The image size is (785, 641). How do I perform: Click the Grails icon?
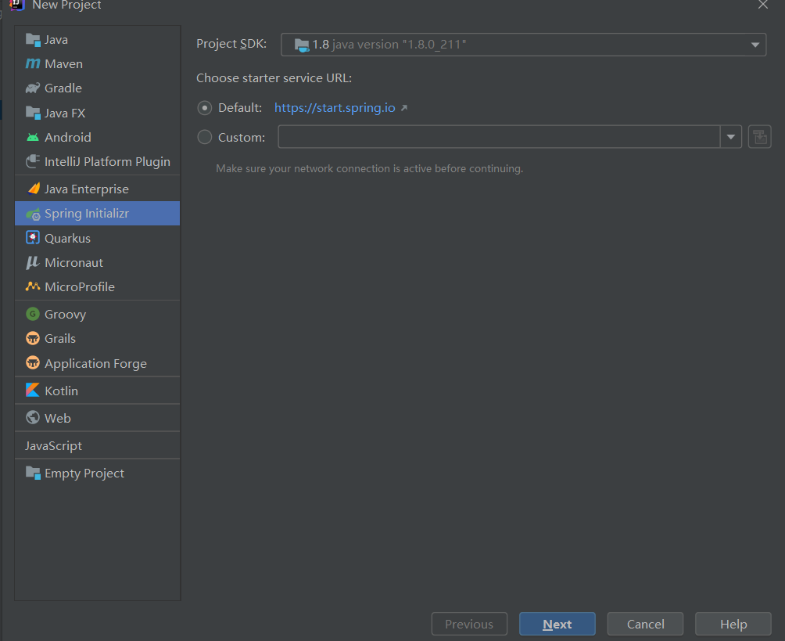(32, 339)
